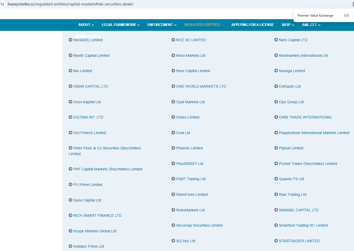Click the arrow icon beside Pepperstone International Markets

[276, 133]
